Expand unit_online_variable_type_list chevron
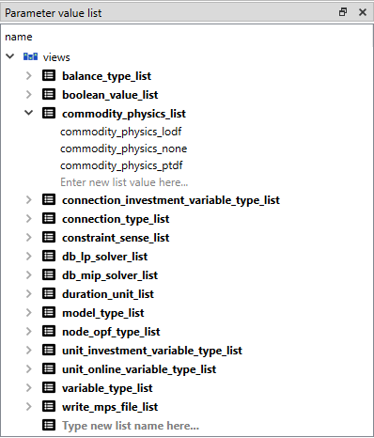The width and height of the screenshot is (374, 438). click(x=29, y=368)
